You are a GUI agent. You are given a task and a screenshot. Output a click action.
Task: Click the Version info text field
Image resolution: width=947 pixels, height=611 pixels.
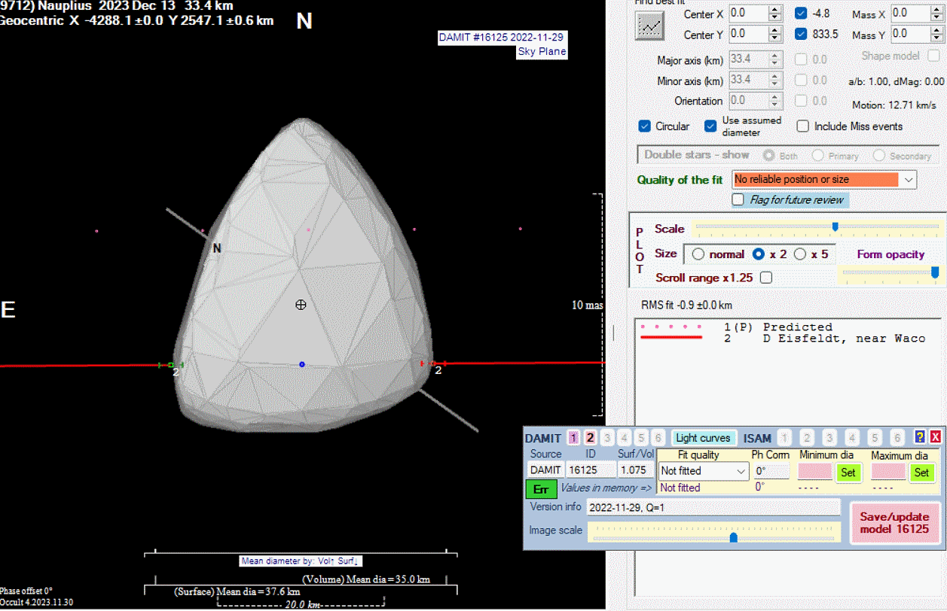[713, 507]
